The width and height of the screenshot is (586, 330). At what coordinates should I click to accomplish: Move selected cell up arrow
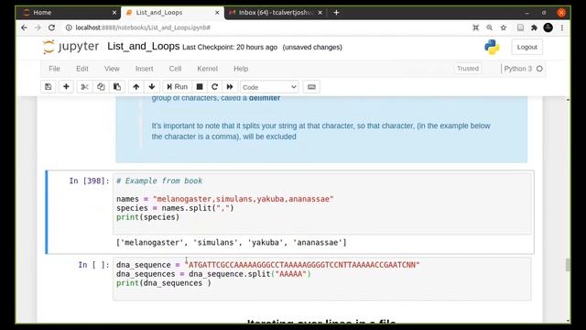pyautogui.click(x=136, y=87)
